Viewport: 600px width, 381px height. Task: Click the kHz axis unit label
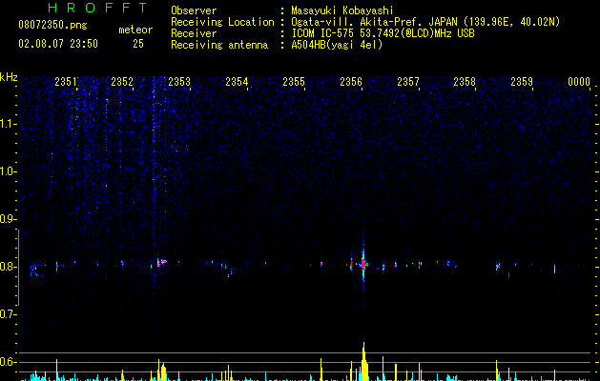[9, 77]
